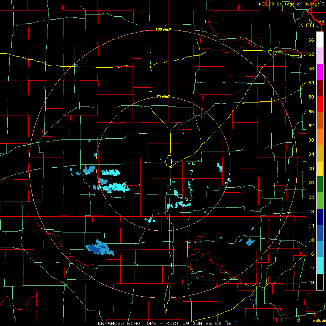
Task: Pick the navy blue swatch in the scale
Action: coord(320,217)
